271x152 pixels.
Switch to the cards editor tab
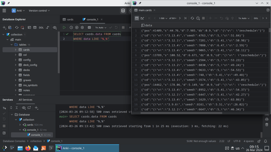(68, 19)
